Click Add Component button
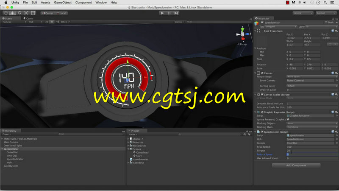Screen dimensions: 339x191 click(x=296, y=166)
